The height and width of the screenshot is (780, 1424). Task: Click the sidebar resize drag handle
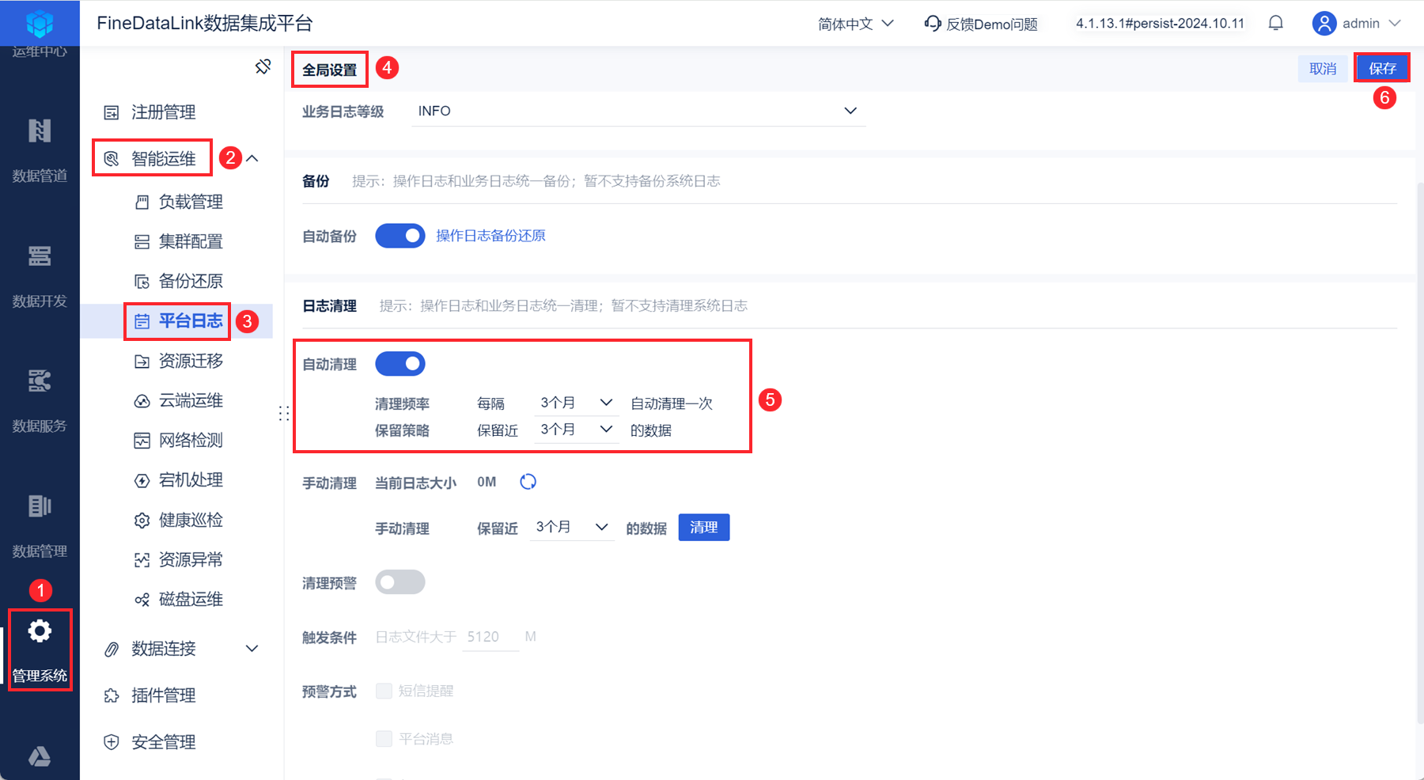(284, 414)
